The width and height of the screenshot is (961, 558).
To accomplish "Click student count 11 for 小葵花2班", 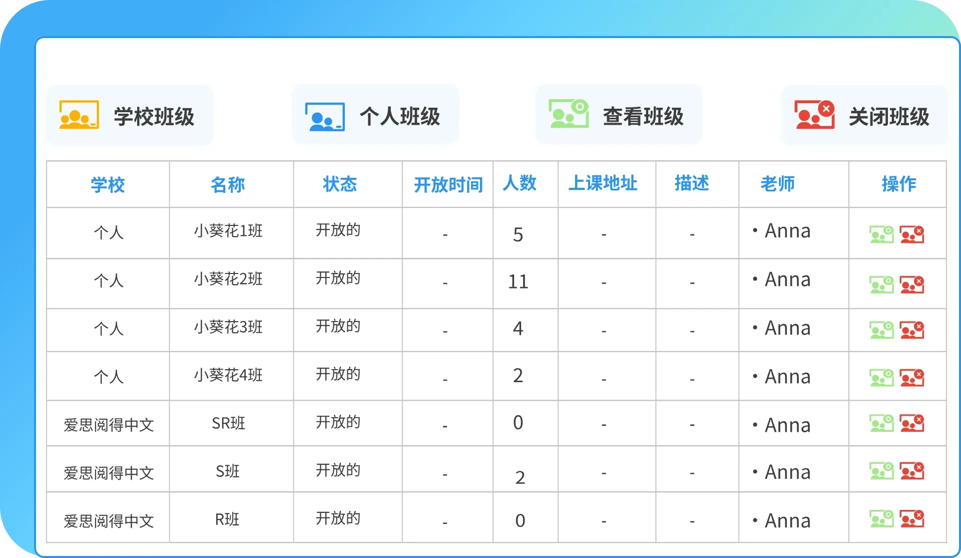I will [518, 282].
